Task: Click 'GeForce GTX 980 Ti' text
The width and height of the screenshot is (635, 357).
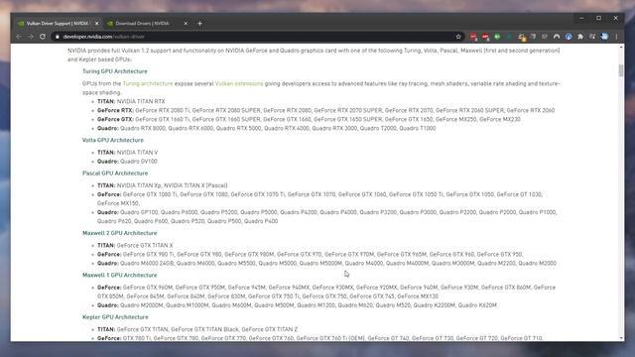Action: point(148,255)
